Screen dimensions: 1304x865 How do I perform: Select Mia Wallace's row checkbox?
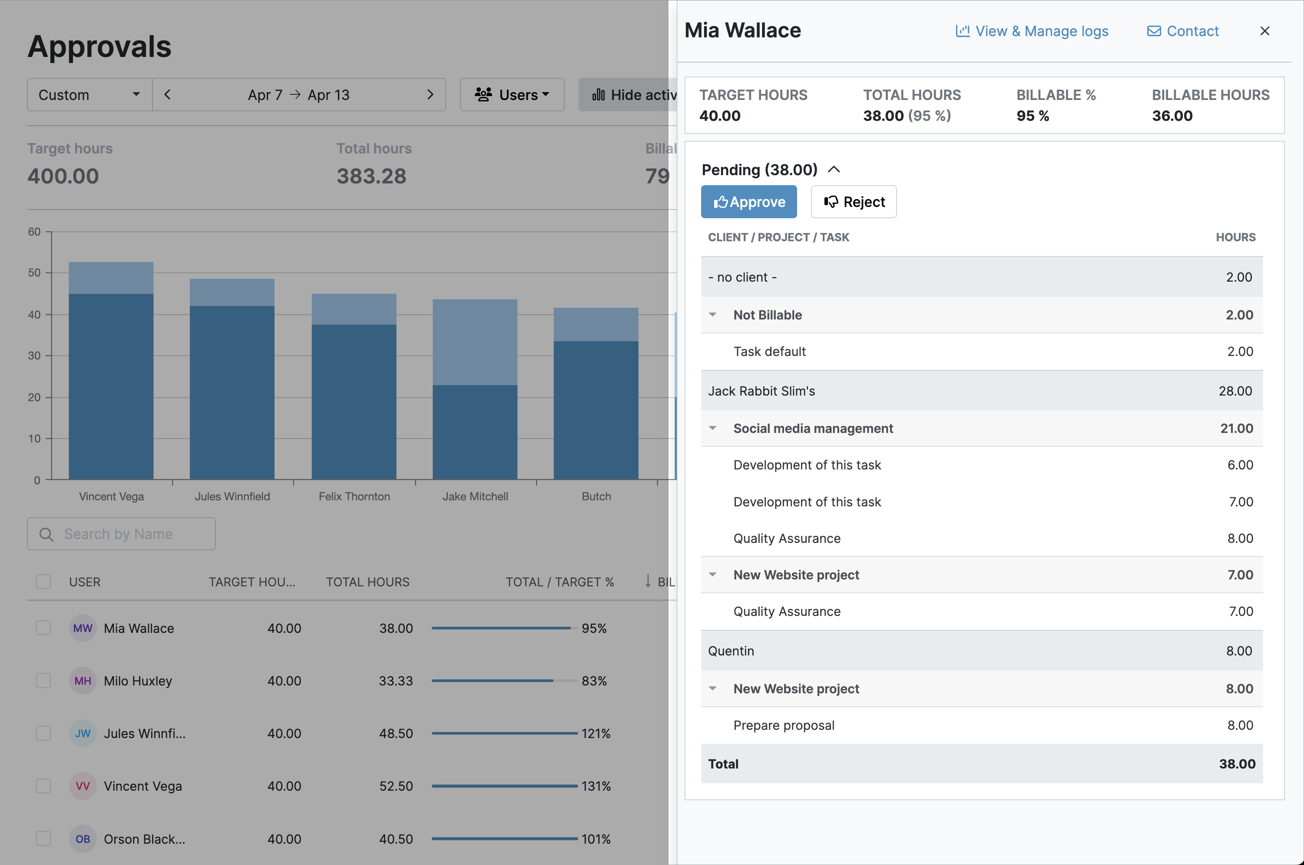point(43,628)
